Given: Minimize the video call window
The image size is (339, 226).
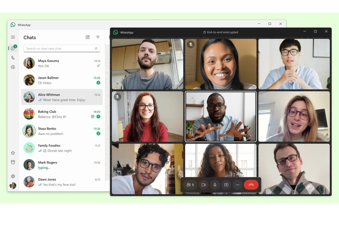Looking at the screenshot, I should click(305, 31).
